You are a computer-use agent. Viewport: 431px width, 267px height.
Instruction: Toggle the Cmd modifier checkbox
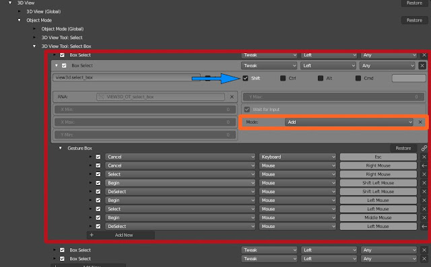click(358, 78)
